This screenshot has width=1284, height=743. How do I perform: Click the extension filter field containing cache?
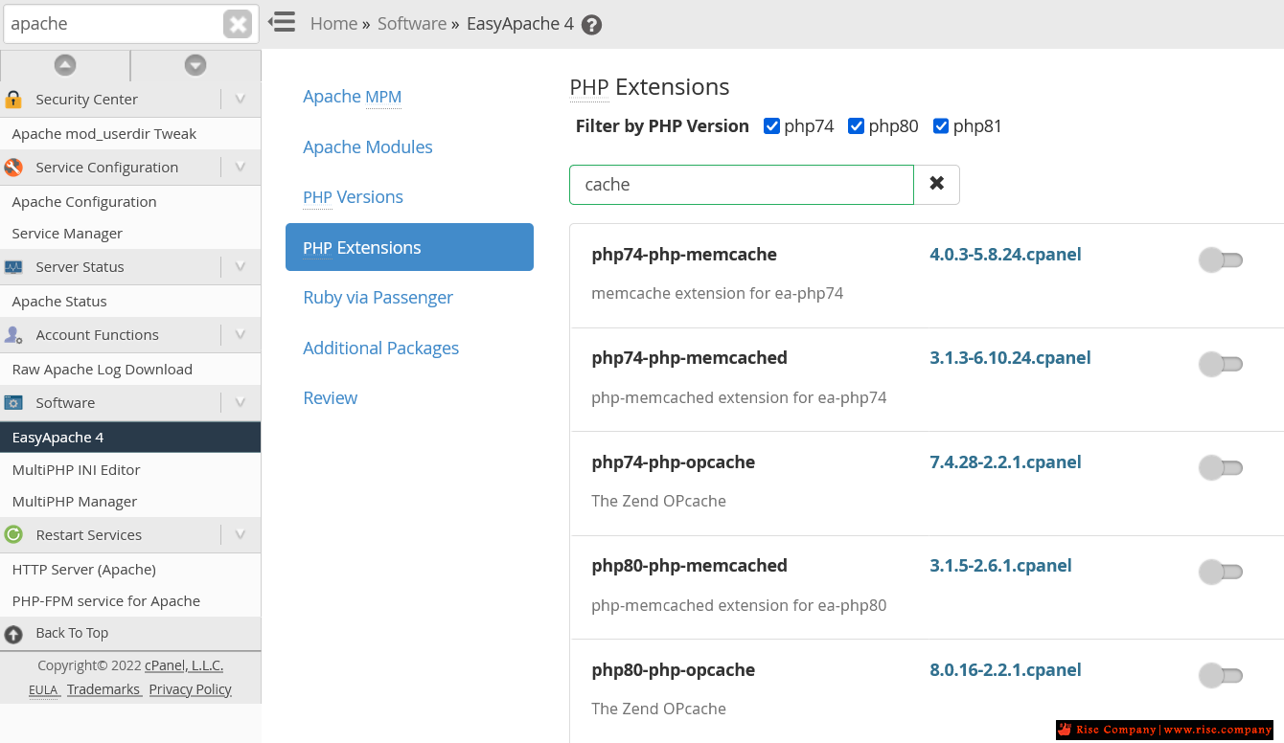coord(742,185)
